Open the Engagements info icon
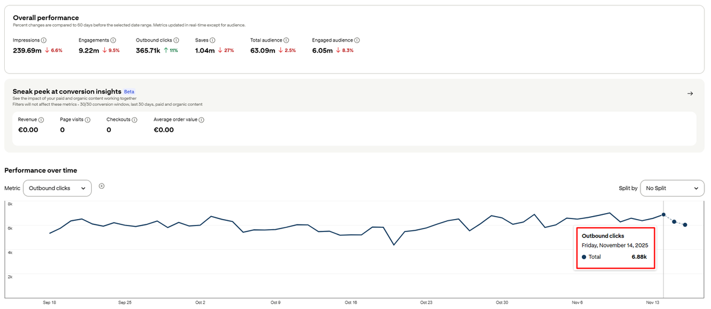 click(113, 40)
